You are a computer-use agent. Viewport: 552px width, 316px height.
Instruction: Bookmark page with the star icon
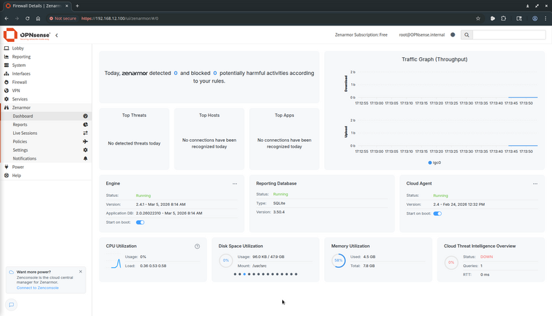click(x=478, y=19)
